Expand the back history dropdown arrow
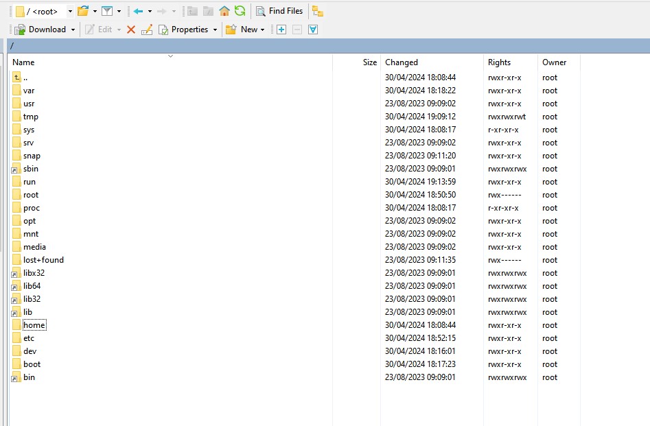Screen dimensions: 650x426 [x=150, y=11]
